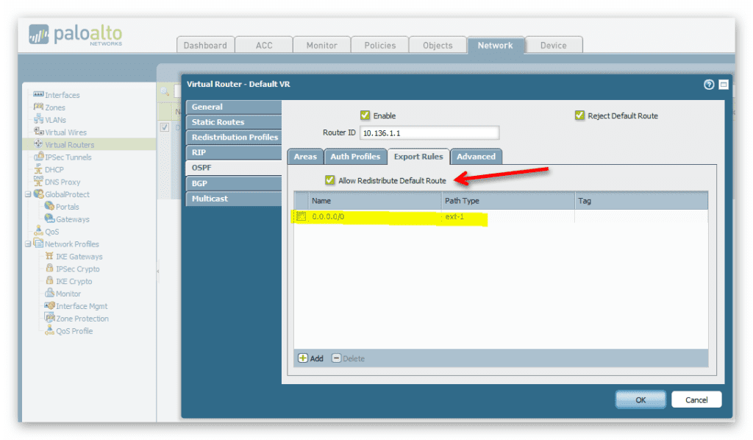Open the Advanced tab

[x=476, y=157]
